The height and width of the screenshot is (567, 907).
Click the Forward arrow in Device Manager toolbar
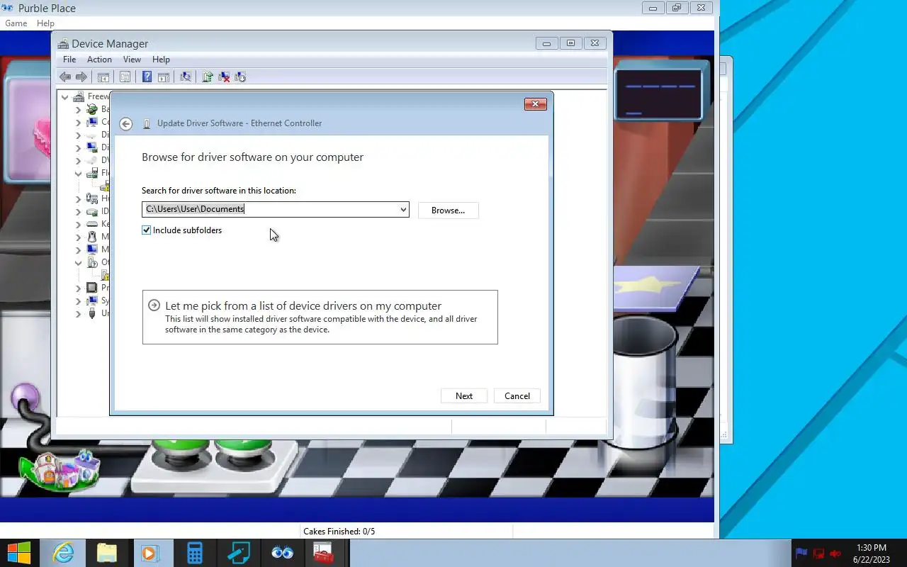(x=81, y=77)
